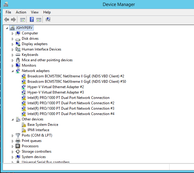Open the File menu
Screen dimensions: 194x173
click(8, 12)
